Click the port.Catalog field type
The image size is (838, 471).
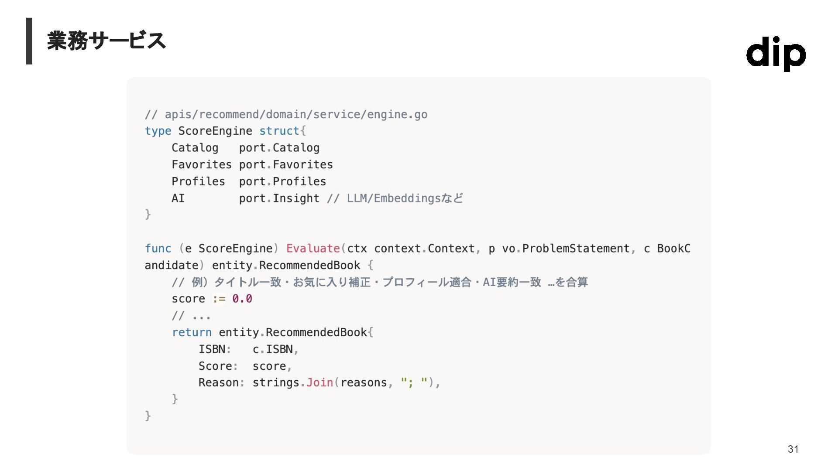pos(279,148)
